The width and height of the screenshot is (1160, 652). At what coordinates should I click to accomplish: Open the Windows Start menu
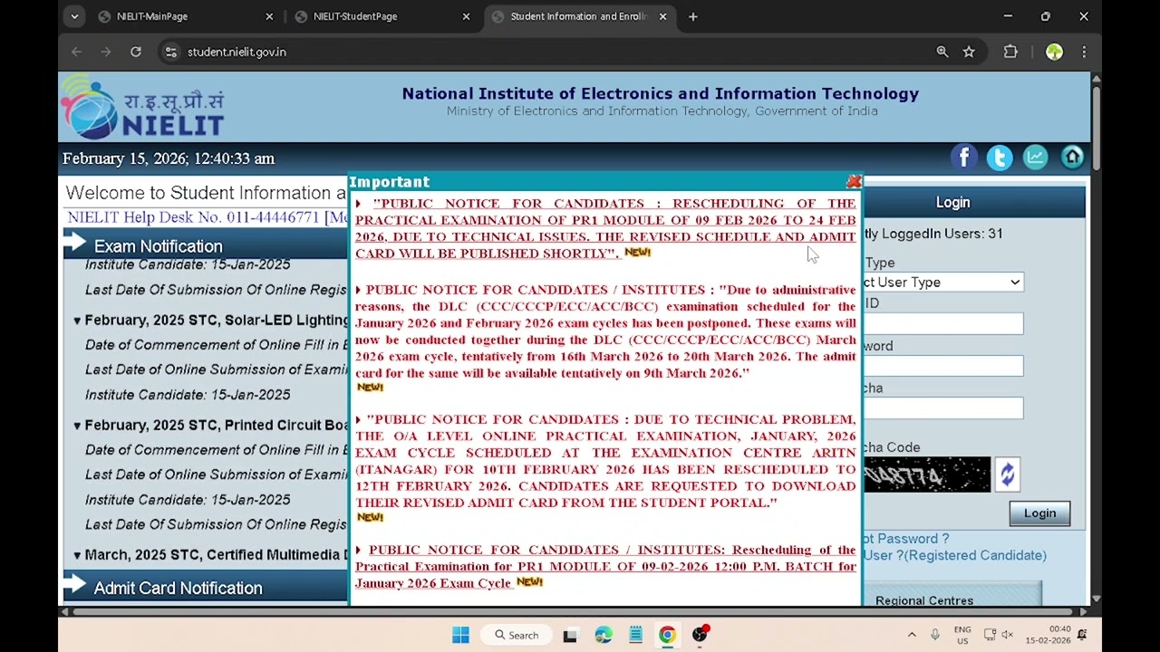[460, 635]
